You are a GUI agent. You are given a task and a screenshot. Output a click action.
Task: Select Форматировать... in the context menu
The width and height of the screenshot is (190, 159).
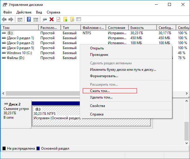(x=126, y=76)
